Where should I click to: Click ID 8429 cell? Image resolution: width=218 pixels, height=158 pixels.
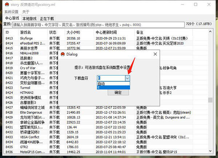pos(9,117)
